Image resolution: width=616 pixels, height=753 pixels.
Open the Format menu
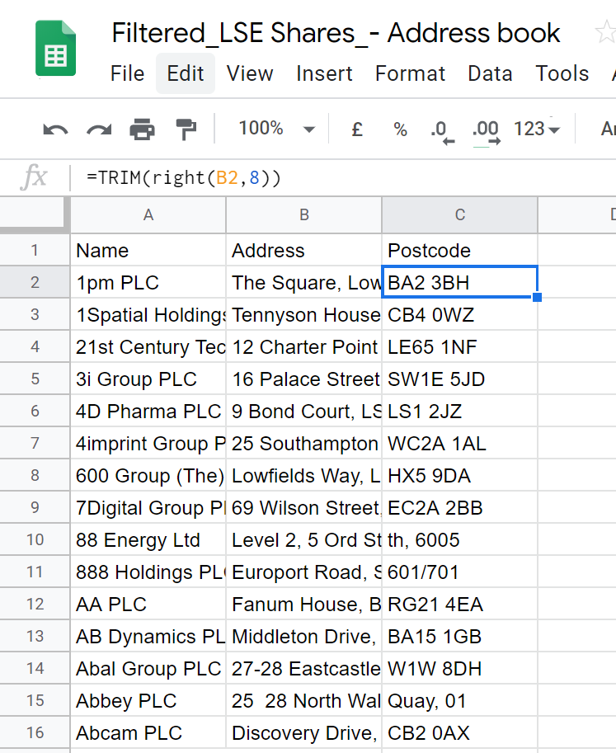click(410, 73)
